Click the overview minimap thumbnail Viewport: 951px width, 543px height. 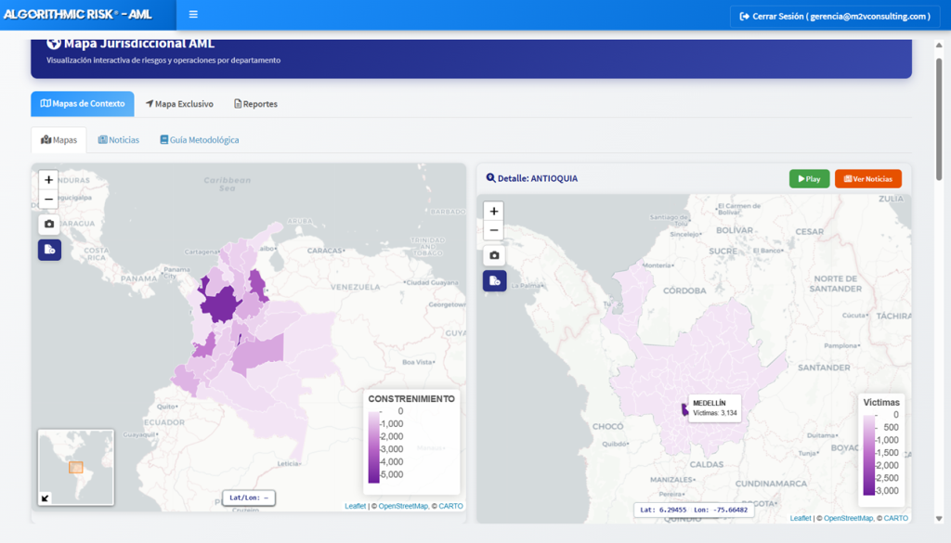76,467
